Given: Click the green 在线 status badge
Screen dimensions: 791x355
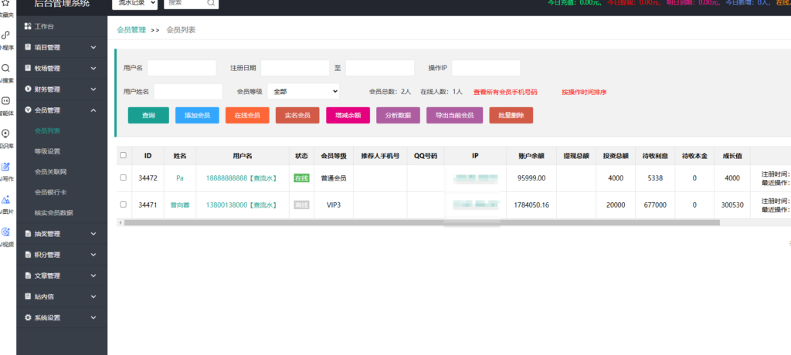Looking at the screenshot, I should coord(301,178).
